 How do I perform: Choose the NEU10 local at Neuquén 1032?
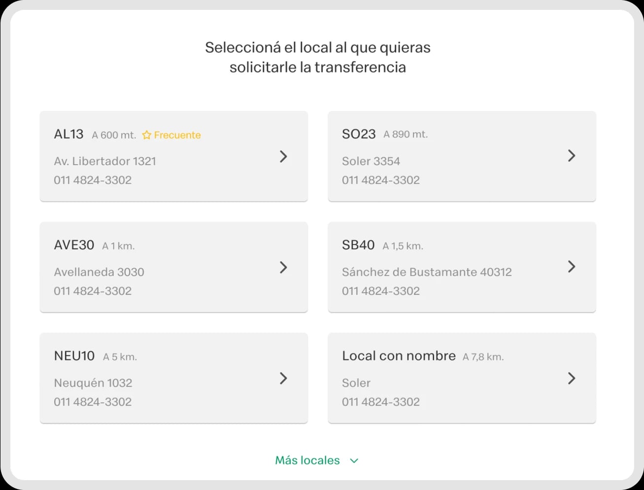pos(173,378)
